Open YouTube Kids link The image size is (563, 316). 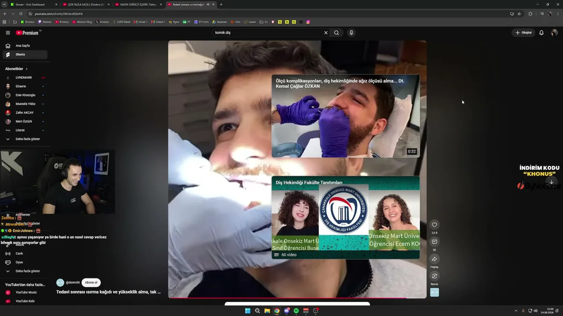[25, 301]
